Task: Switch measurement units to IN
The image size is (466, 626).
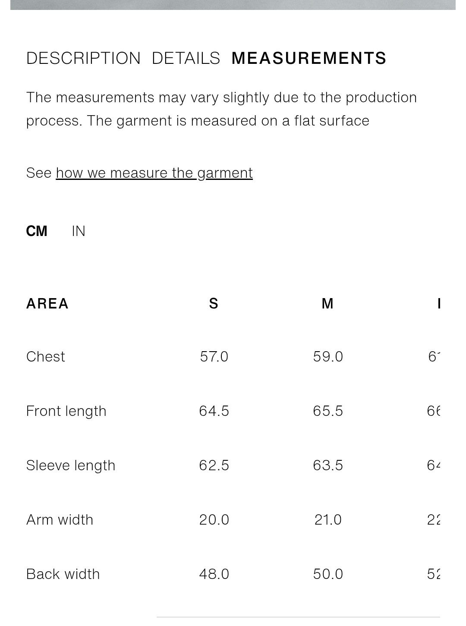Action: (79, 231)
